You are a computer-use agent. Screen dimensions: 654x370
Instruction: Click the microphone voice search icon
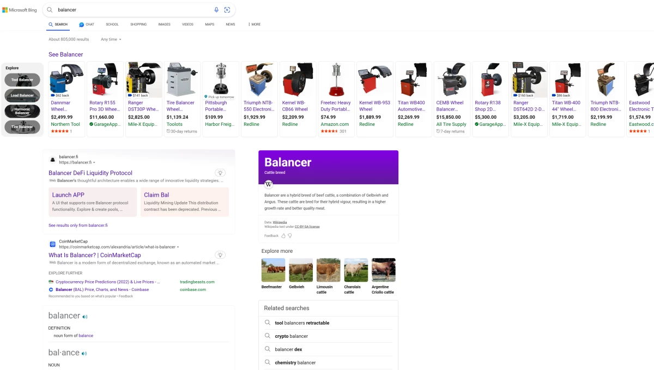click(x=216, y=10)
